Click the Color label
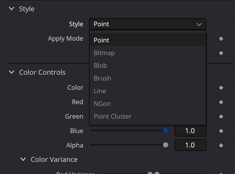Screen dimensions: 235x174 [75, 87]
